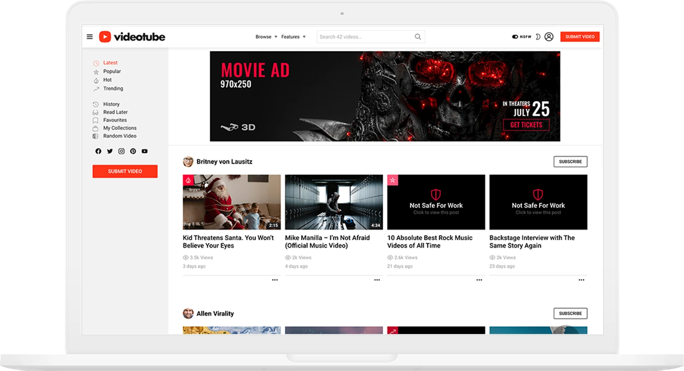Select Latest in the sidebar
Image resolution: width=684 pixels, height=371 pixels.
click(x=110, y=63)
